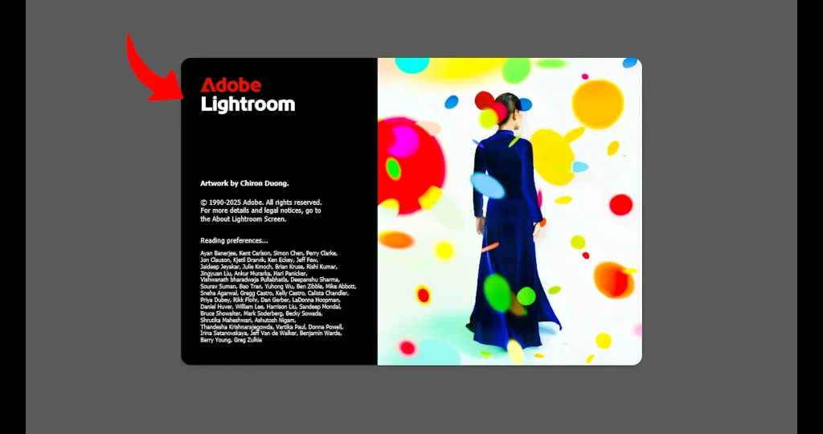Image resolution: width=823 pixels, height=434 pixels.
Task: Click credits line starting "Bruce Showalter, Mark Soderberg"
Action: click(261, 313)
